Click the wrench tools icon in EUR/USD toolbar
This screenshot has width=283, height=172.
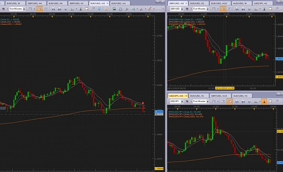pyautogui.click(x=127, y=9)
